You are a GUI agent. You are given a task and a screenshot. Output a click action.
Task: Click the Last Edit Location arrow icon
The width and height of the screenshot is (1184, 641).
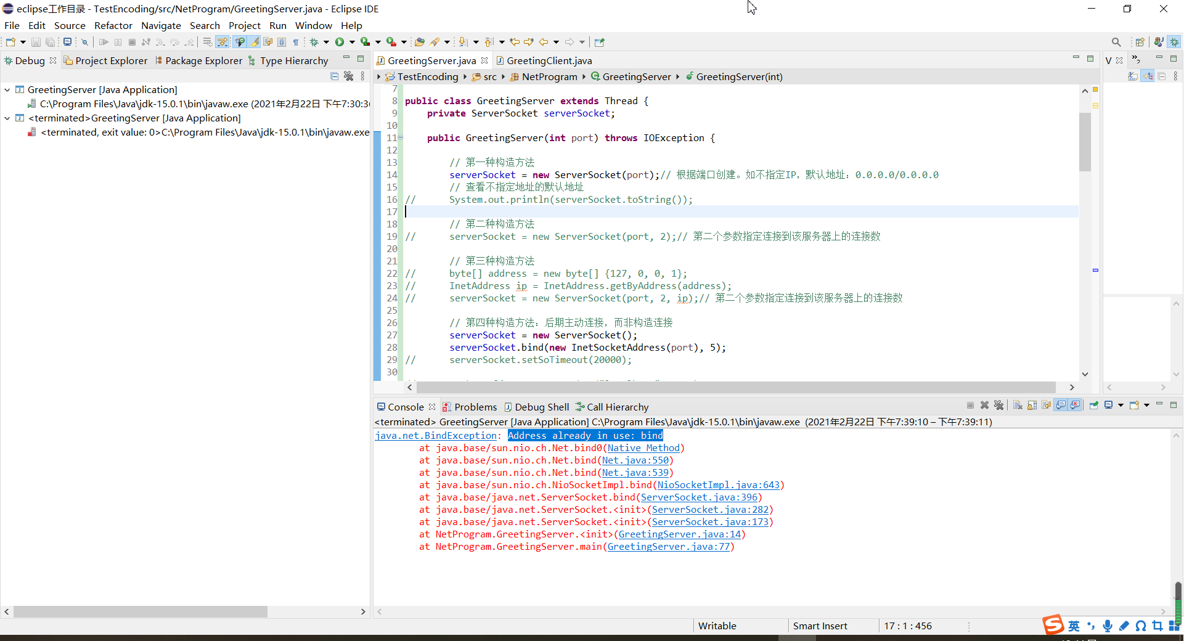pos(515,42)
